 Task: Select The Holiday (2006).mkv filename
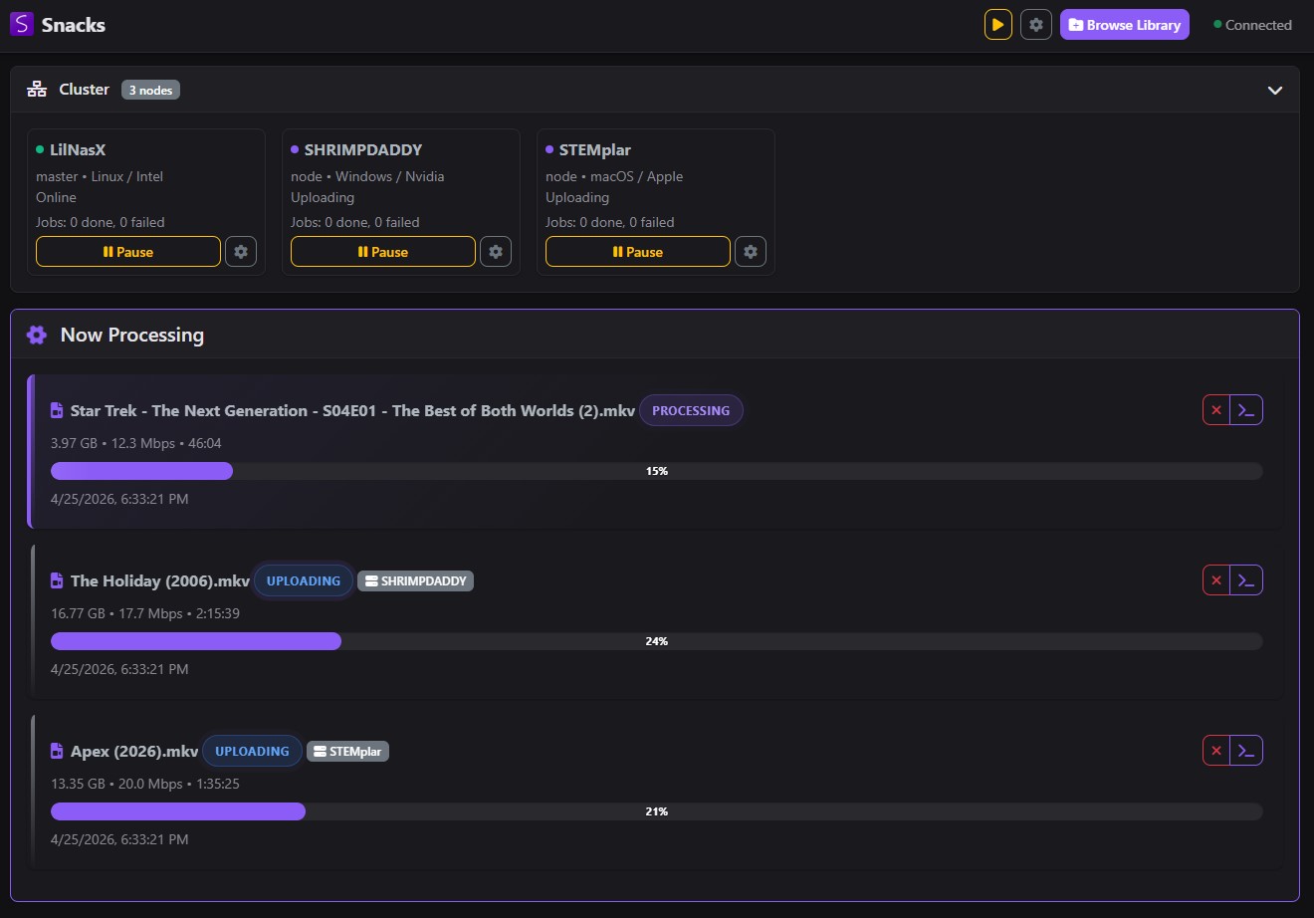click(160, 580)
